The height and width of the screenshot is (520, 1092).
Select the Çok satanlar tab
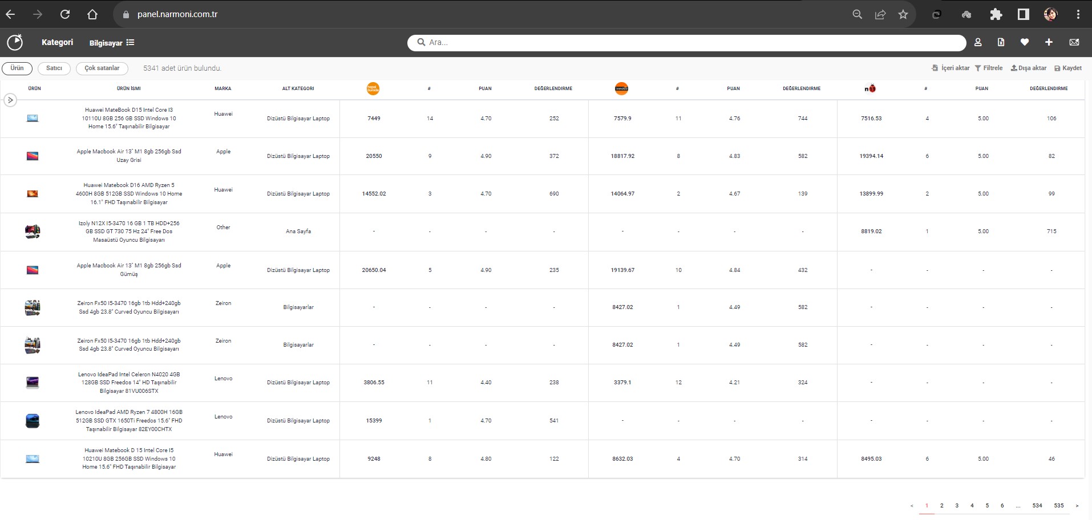tap(102, 68)
